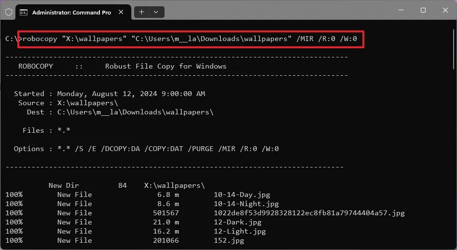457x250 pixels.
Task: Click the 'Robust File Copy for Windows' text
Action: pyautogui.click(x=166, y=66)
